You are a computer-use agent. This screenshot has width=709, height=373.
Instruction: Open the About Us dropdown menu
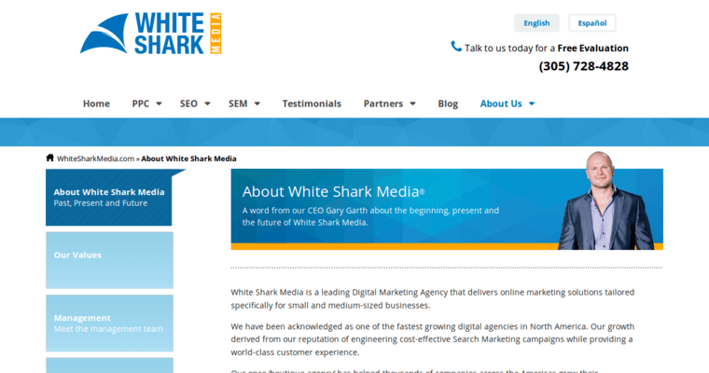(x=507, y=104)
